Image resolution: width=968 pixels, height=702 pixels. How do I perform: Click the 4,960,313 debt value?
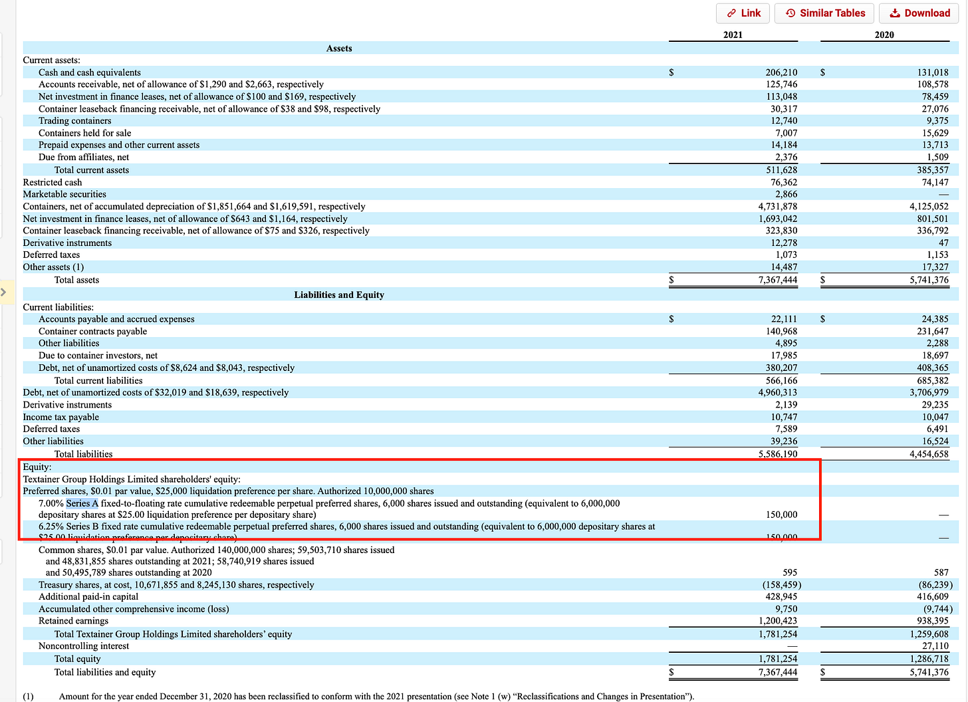[x=778, y=393]
